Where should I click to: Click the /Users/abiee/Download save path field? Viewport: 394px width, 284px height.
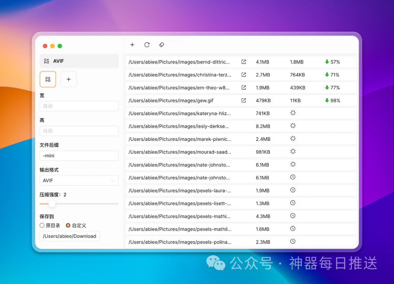click(x=70, y=236)
